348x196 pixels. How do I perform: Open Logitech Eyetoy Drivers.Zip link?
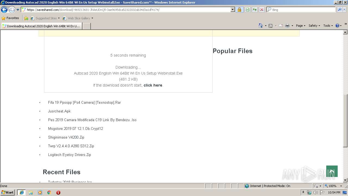click(x=70, y=155)
